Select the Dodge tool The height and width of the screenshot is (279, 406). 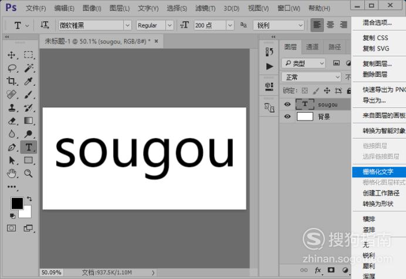pos(28,134)
